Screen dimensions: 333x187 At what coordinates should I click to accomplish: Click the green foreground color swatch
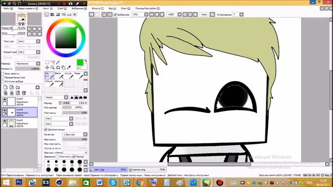[80, 62]
